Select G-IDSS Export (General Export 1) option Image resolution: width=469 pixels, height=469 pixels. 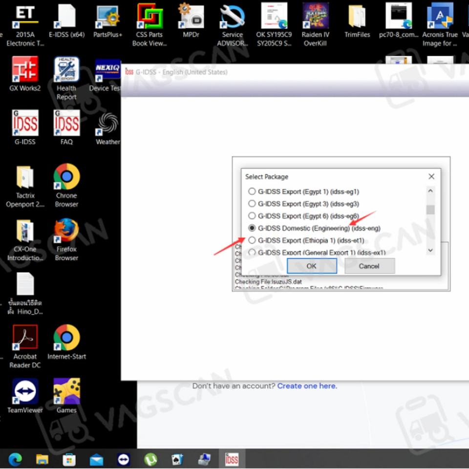pos(252,253)
